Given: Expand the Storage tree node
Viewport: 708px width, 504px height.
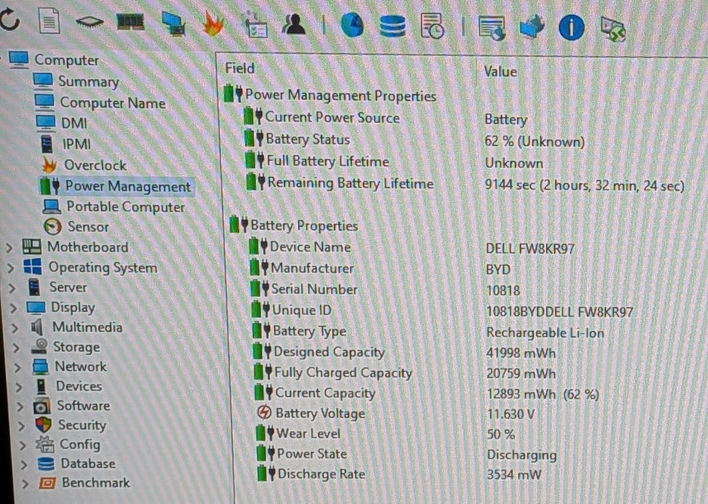Looking at the screenshot, I should tap(16, 348).
